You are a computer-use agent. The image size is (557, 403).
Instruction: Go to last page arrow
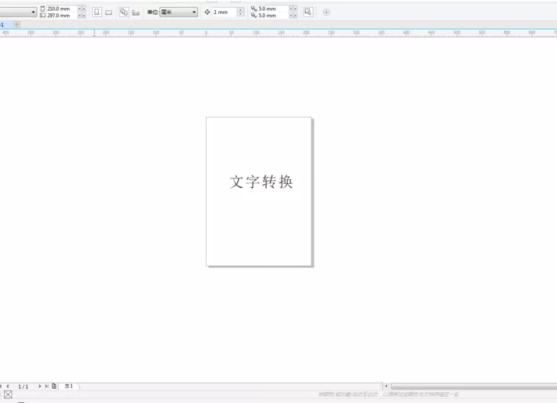click(47, 386)
